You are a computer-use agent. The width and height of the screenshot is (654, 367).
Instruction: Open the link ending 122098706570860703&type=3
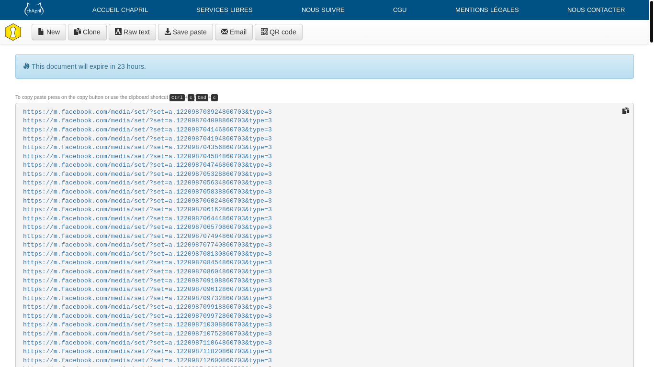[147, 227]
